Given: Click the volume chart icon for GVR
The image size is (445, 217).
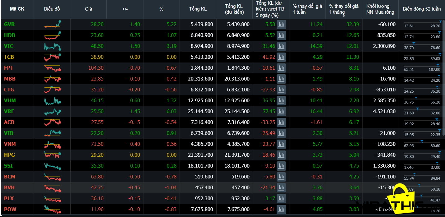Looking at the screenshot, I should coord(281,24).
